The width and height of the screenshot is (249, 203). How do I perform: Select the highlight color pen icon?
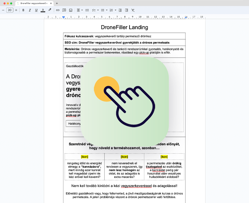[50, 10]
